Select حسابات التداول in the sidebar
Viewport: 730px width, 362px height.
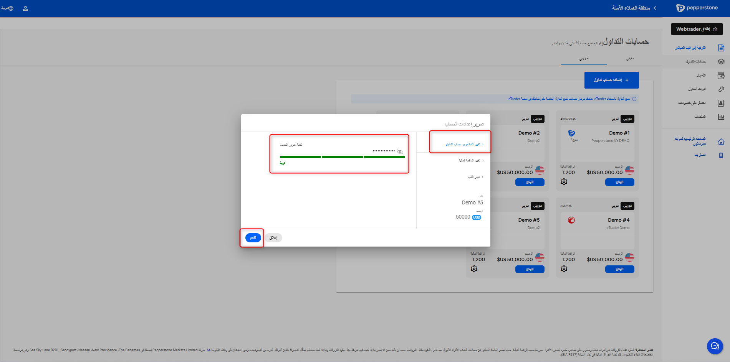696,62
